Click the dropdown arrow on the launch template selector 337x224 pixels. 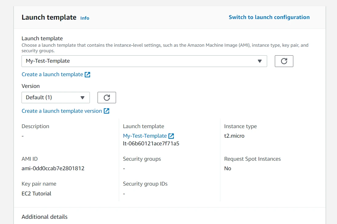259,61
